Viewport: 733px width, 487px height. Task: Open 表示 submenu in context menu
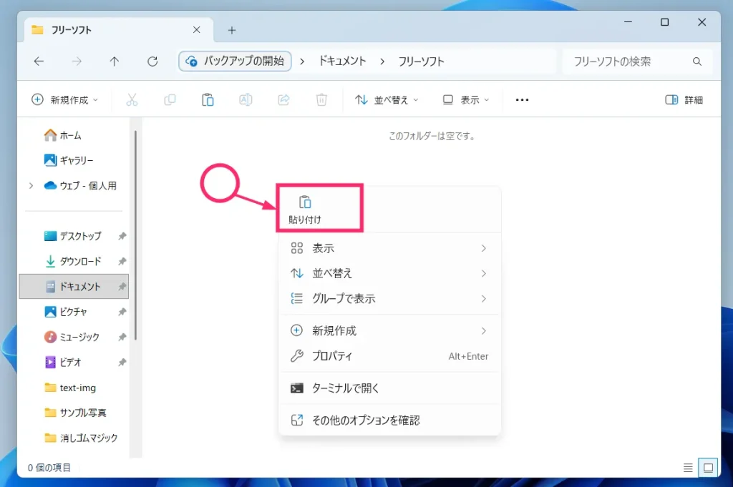[389, 248]
